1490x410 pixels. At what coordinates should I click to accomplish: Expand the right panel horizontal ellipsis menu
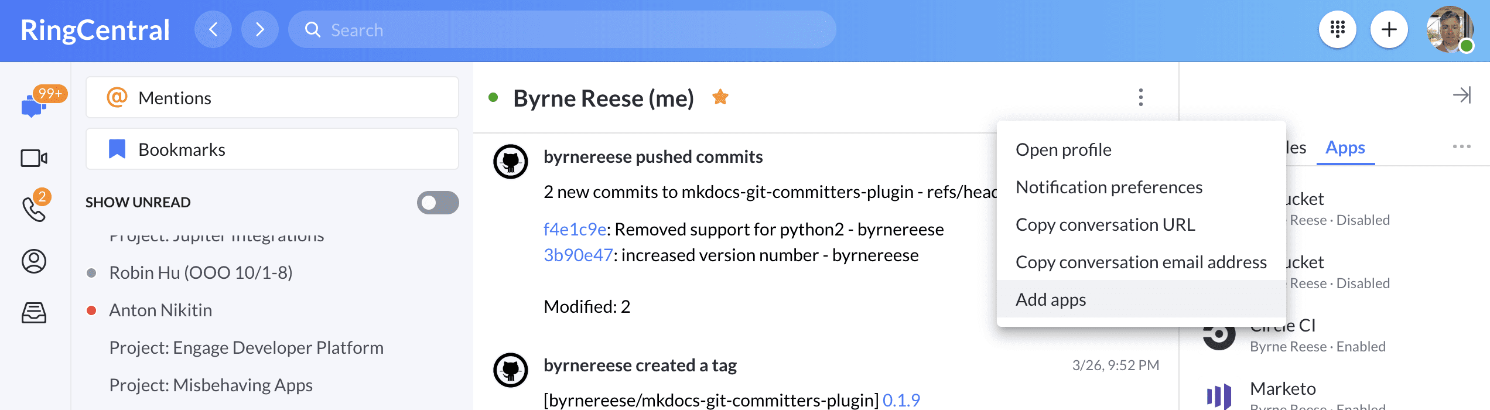point(1461,146)
